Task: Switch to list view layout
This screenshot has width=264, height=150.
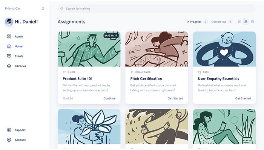Action: click(x=239, y=22)
